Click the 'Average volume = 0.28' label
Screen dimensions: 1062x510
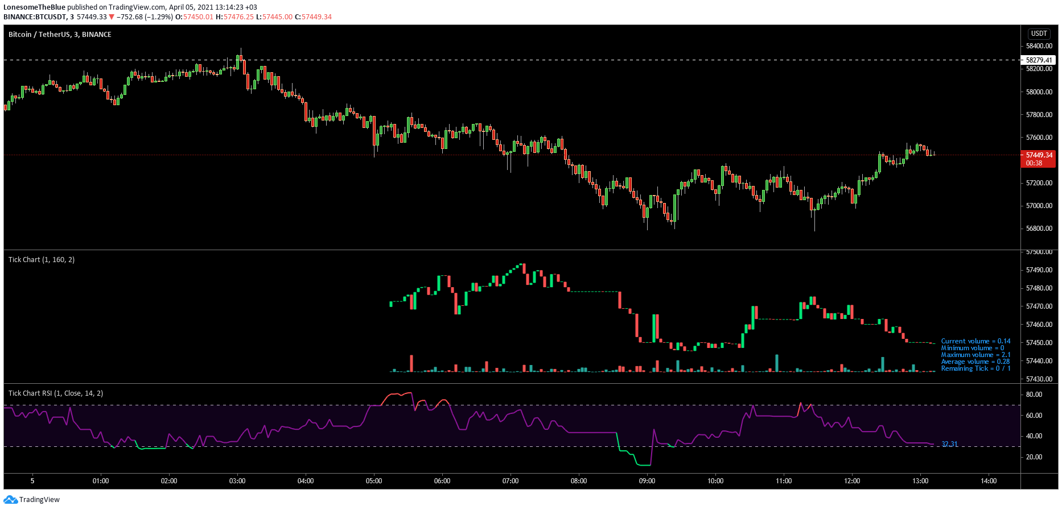coord(975,362)
